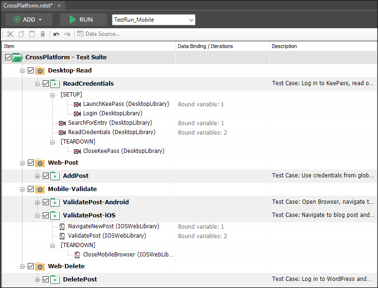Image resolution: width=378 pixels, height=288 pixels.
Task: Click the NavigateNewPost mobile module icon
Action: coord(62,226)
